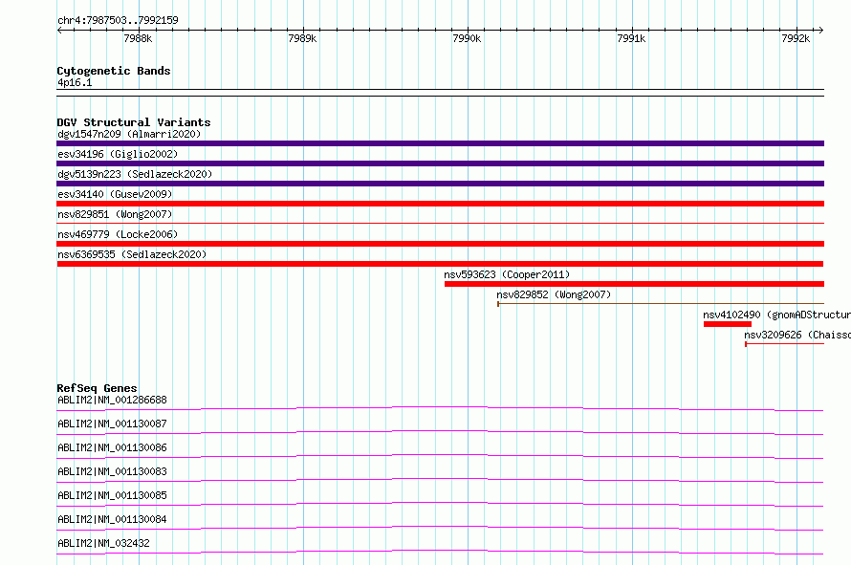This screenshot has height=565, width=851.
Task: Click the red bar under nsv593623
Action: coord(634,284)
